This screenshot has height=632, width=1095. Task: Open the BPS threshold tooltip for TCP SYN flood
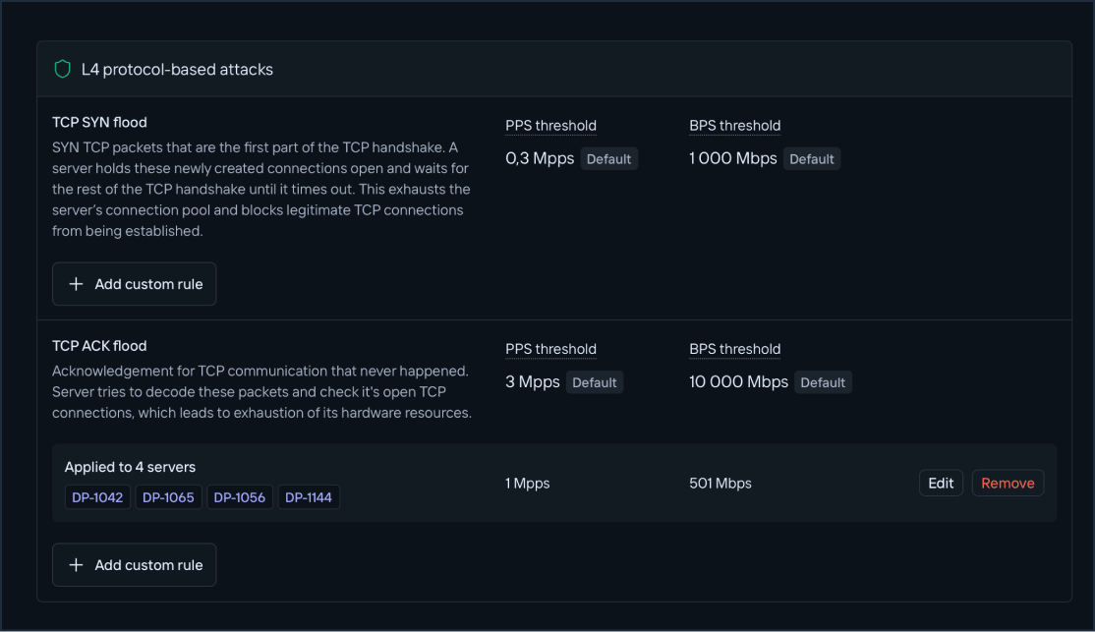(734, 125)
